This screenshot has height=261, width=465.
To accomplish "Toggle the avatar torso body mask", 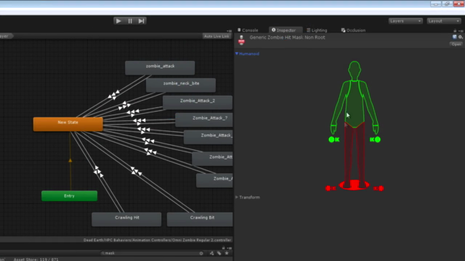I will coord(355,104).
